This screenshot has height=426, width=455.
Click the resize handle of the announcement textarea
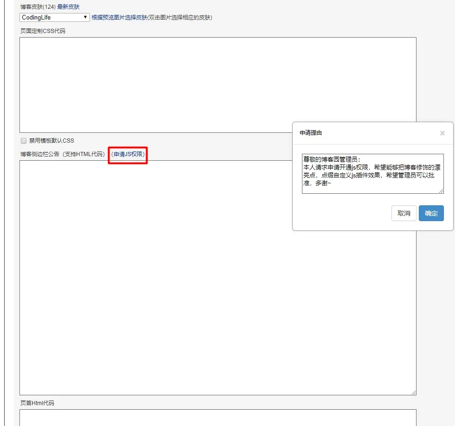point(414,392)
